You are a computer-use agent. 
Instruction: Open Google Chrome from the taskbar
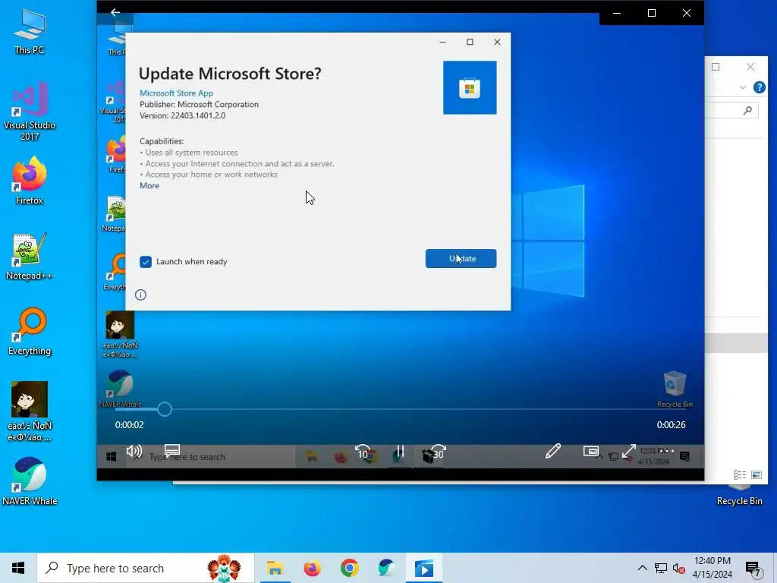[349, 568]
